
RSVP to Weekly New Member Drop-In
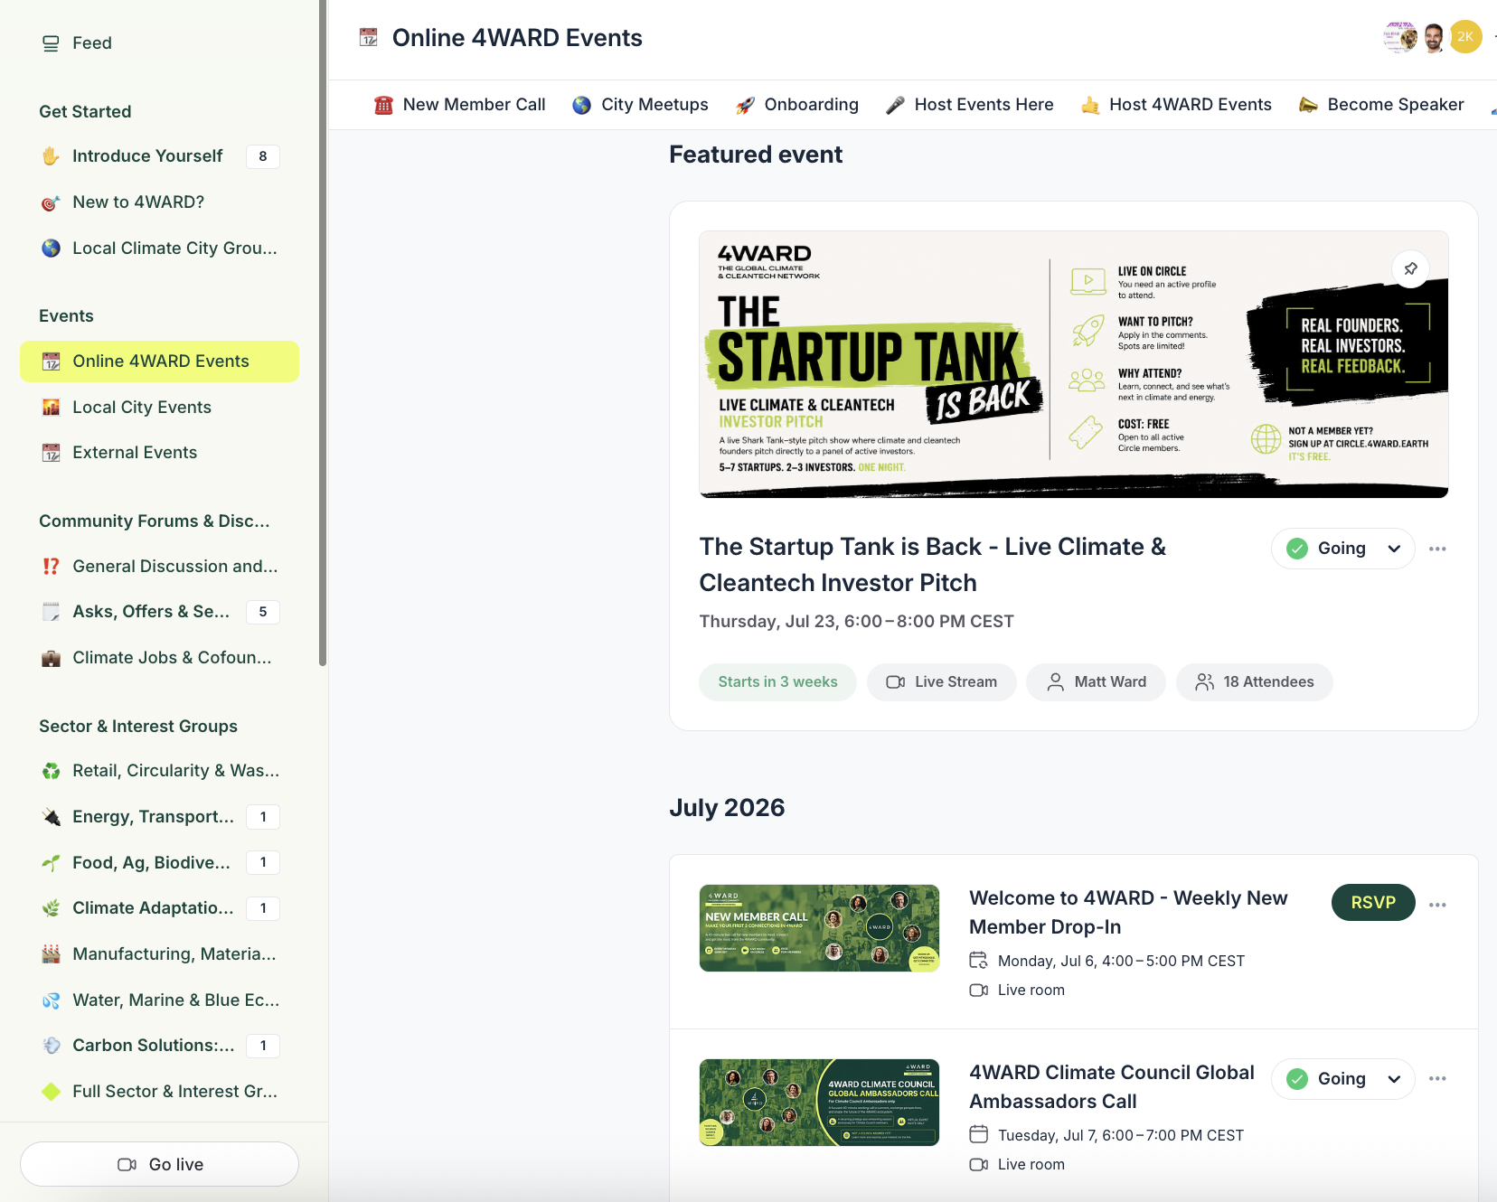pyautogui.click(x=1373, y=902)
